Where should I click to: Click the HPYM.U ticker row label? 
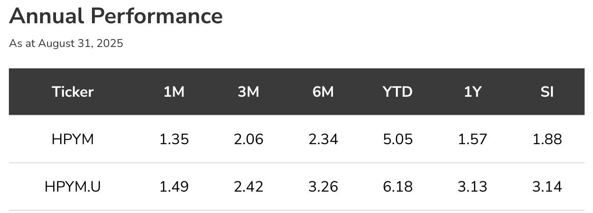click(x=72, y=186)
